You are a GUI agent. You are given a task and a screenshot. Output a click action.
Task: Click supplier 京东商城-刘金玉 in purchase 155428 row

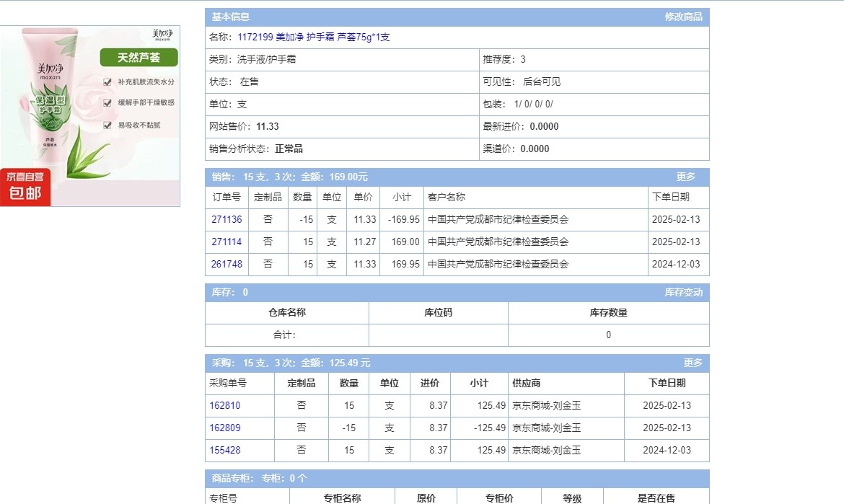point(546,450)
